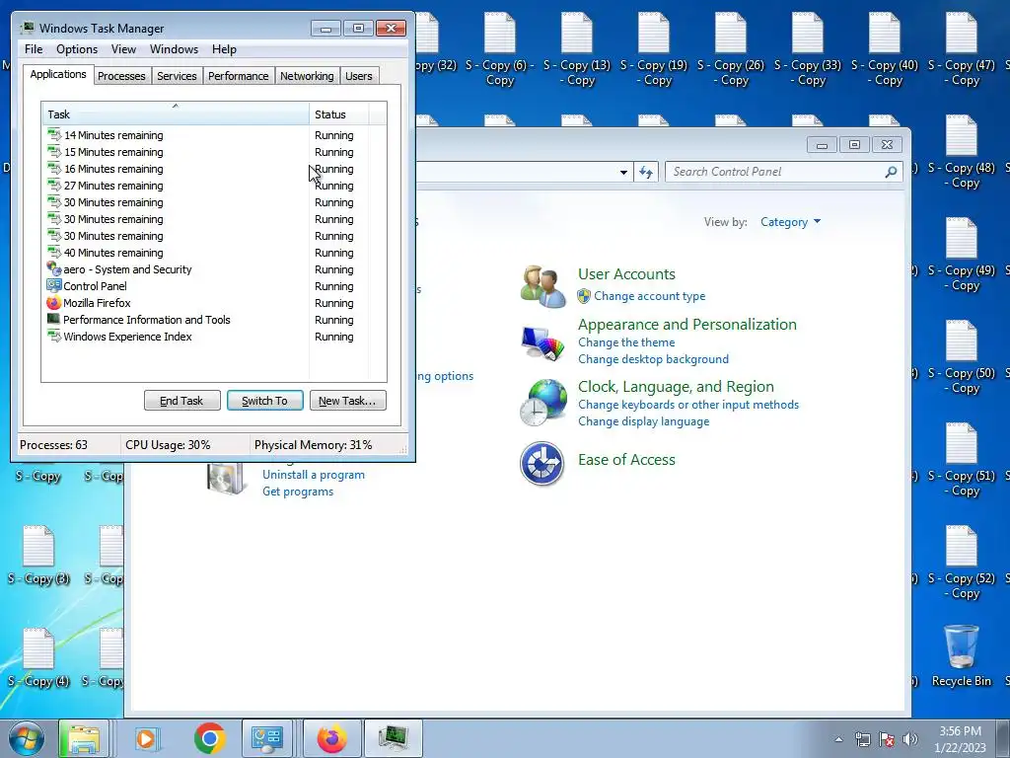Click the End Task button
The height and width of the screenshot is (758, 1010).
181,401
